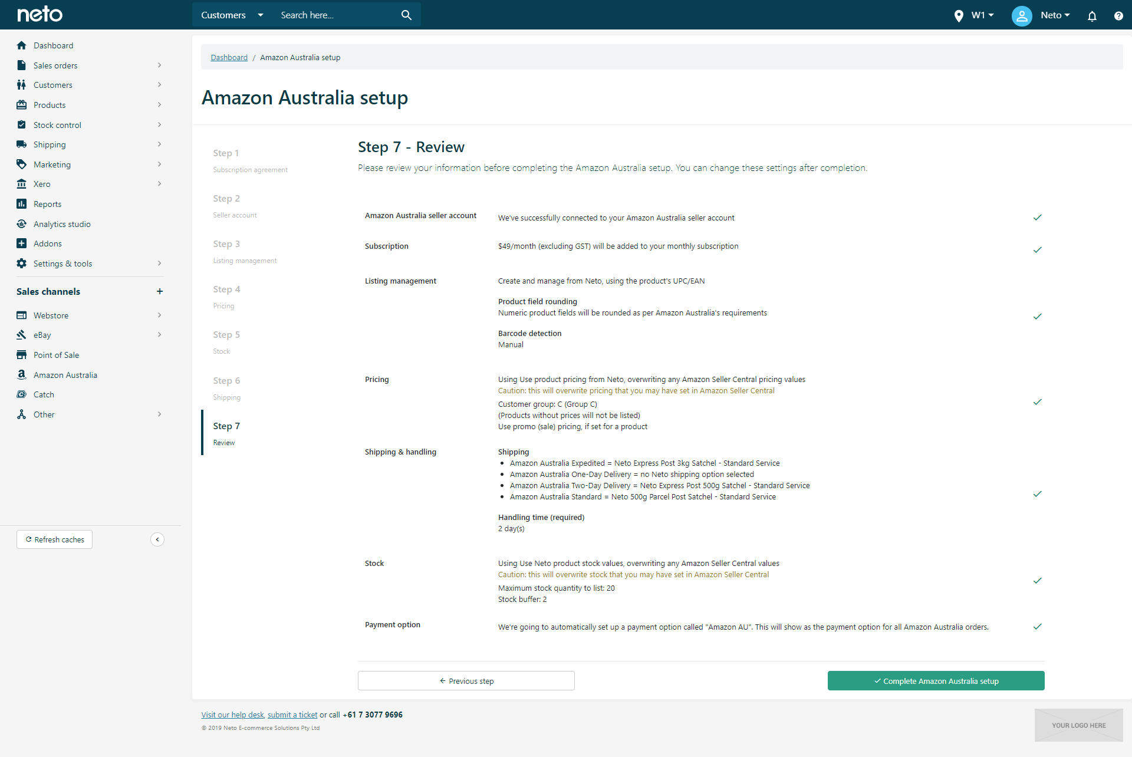1132x757 pixels.
Task: Click the Xero bank icon
Action: (22, 184)
